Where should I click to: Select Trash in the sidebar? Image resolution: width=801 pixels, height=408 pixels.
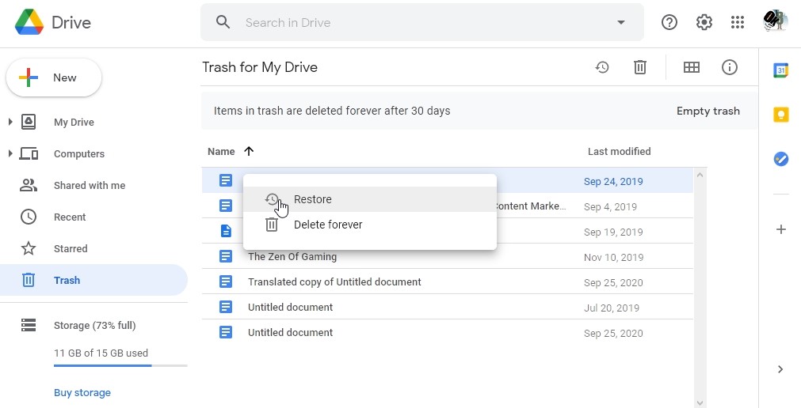tap(94, 280)
